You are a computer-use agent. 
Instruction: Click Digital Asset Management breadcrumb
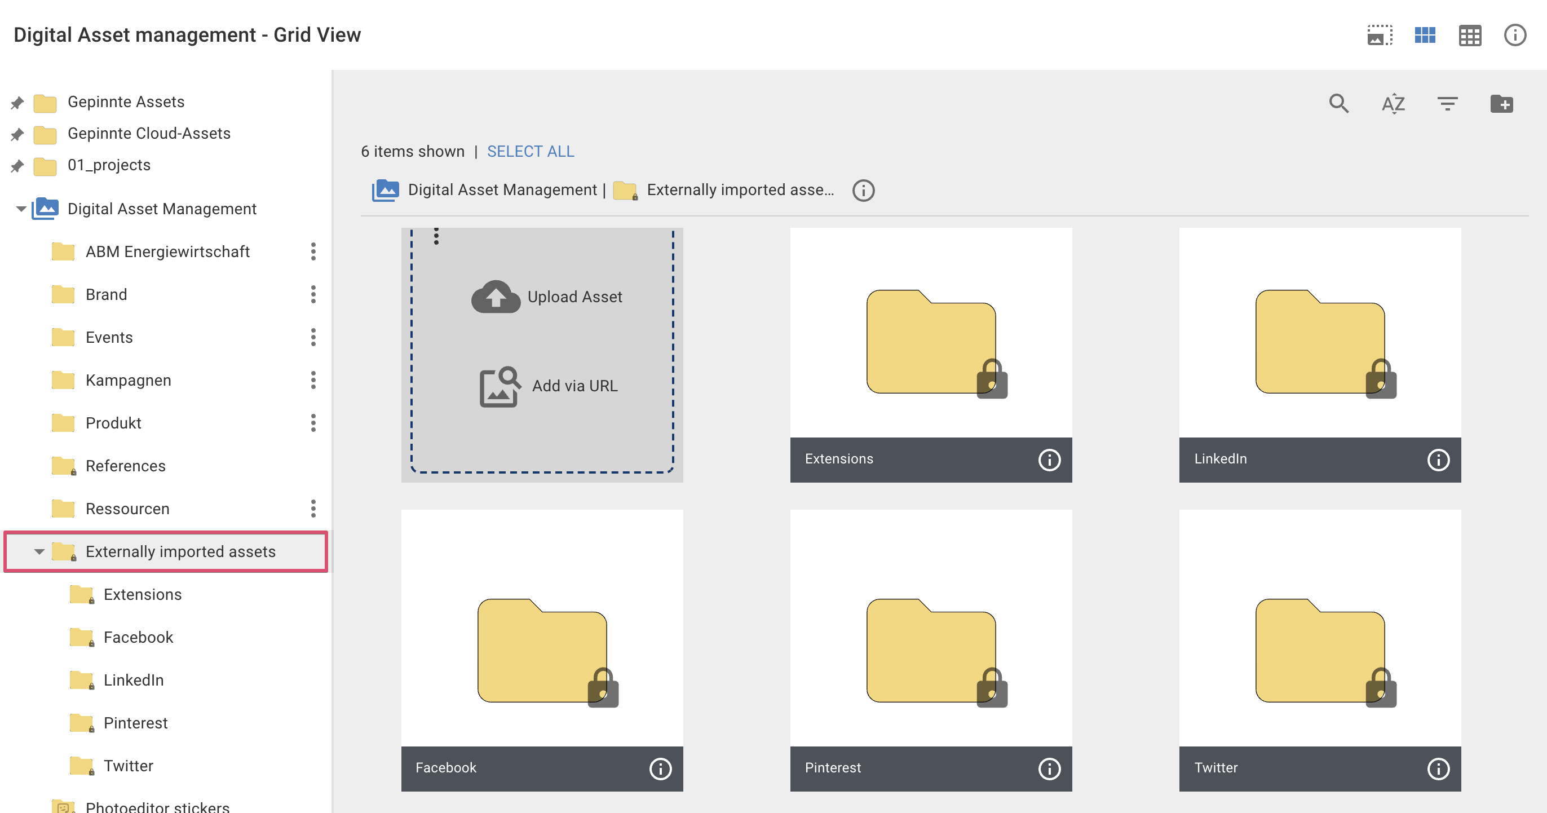click(502, 190)
